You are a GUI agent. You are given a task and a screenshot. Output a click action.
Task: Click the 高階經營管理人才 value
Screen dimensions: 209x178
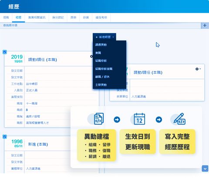37,123
